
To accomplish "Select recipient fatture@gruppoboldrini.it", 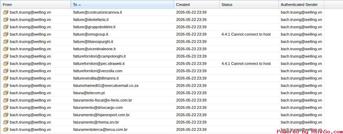I will pyautogui.click(x=94, y=27).
